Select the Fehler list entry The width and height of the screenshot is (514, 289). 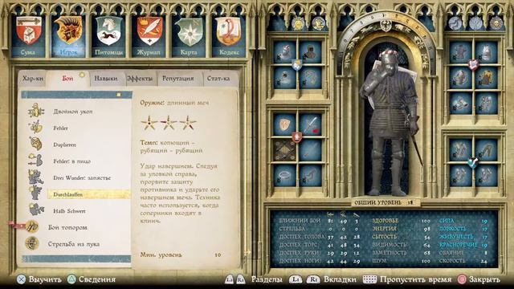(x=61, y=128)
